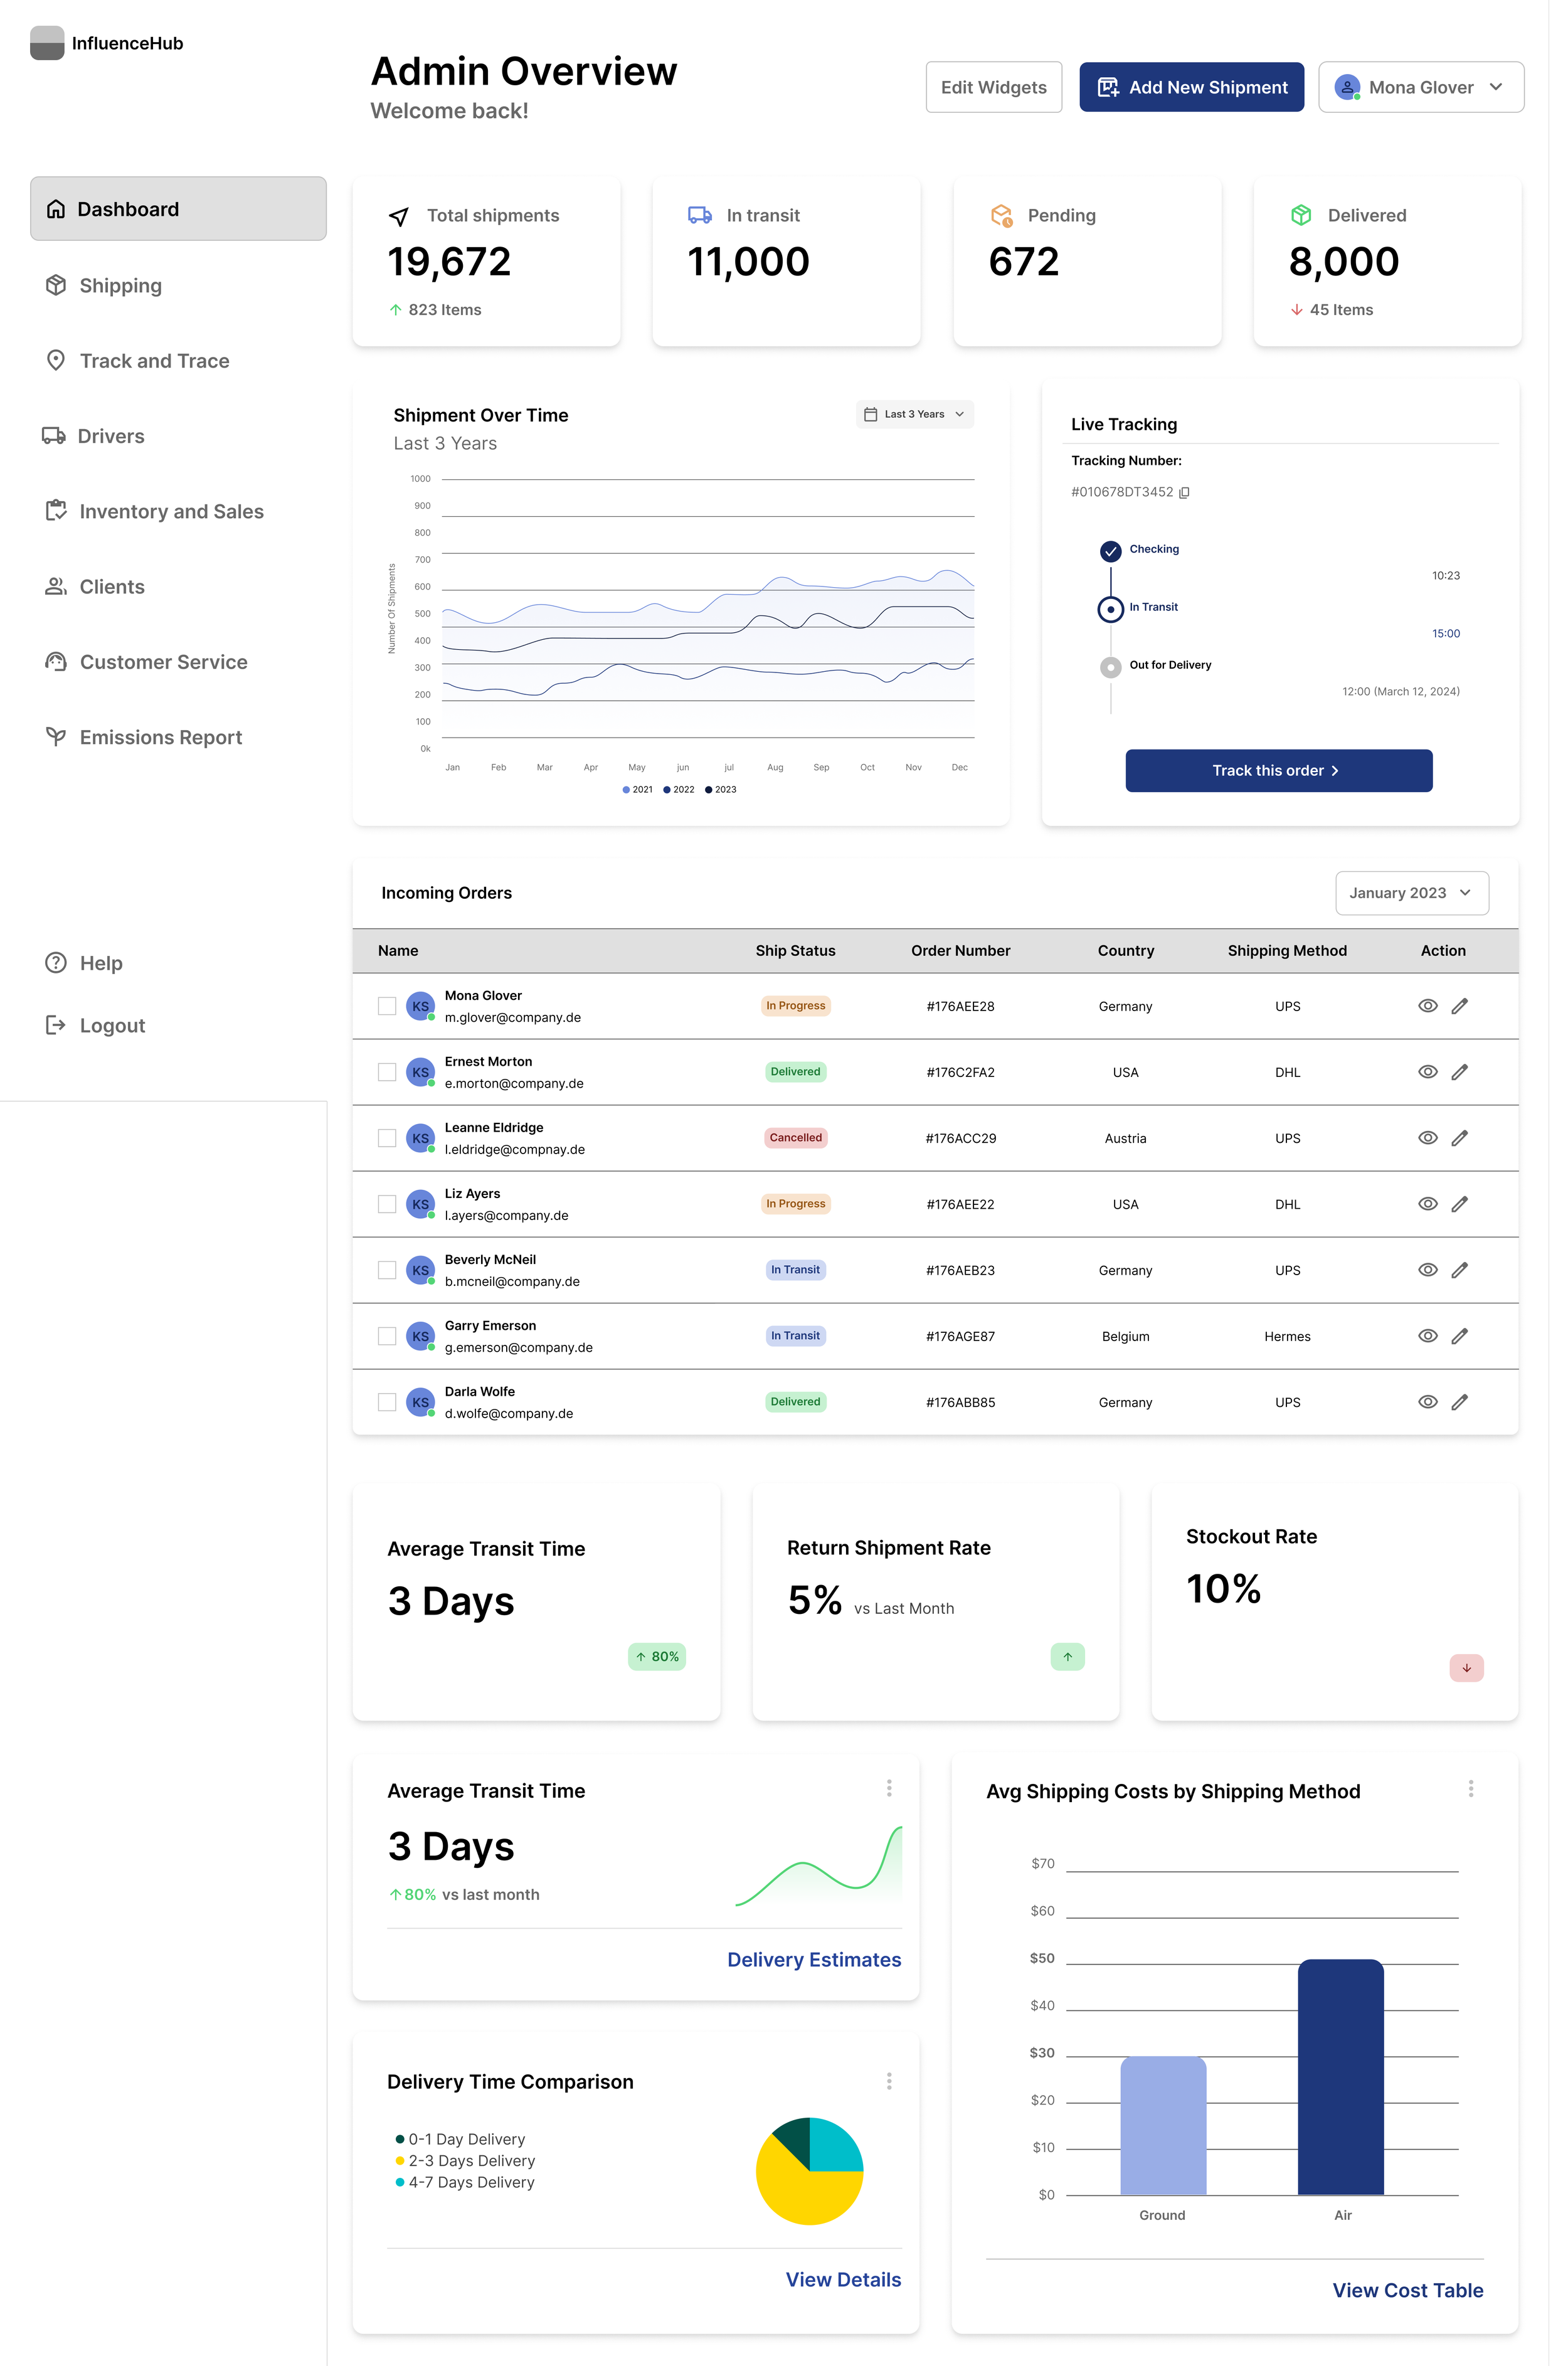This screenshot has height=2366, width=1568.
Task: Select Garry Emerson's row checkbox
Action: (387, 1336)
